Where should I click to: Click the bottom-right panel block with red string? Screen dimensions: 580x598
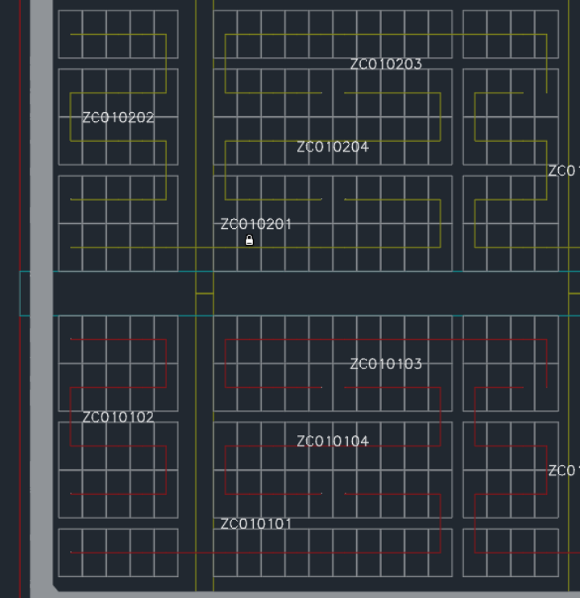tap(511, 553)
